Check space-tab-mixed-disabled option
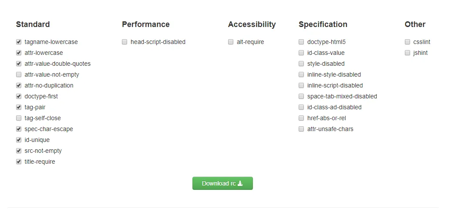451x209 pixels. click(301, 96)
